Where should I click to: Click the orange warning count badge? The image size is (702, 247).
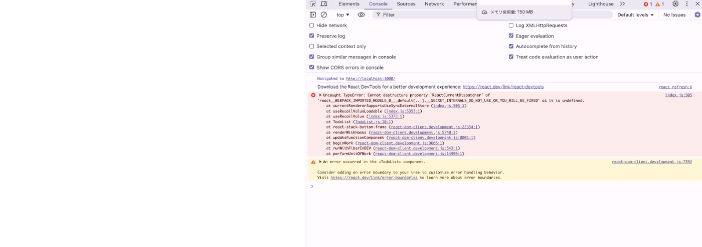coord(660,4)
